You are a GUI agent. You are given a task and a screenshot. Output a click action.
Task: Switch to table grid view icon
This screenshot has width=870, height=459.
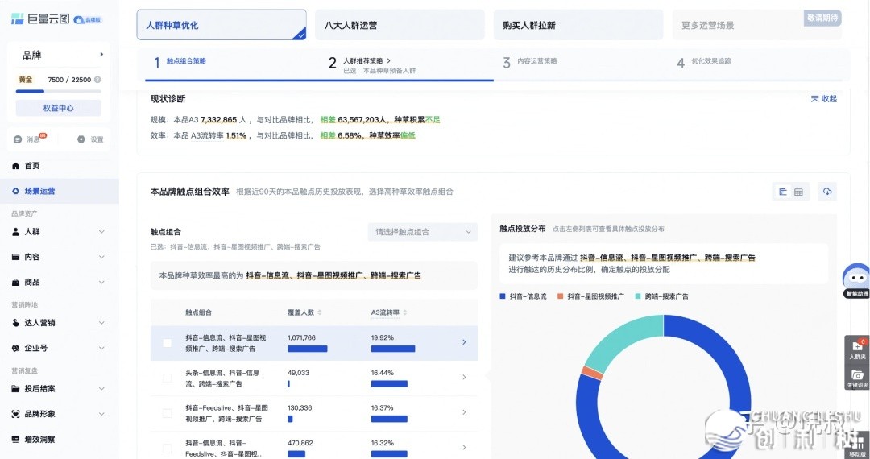pyautogui.click(x=798, y=192)
